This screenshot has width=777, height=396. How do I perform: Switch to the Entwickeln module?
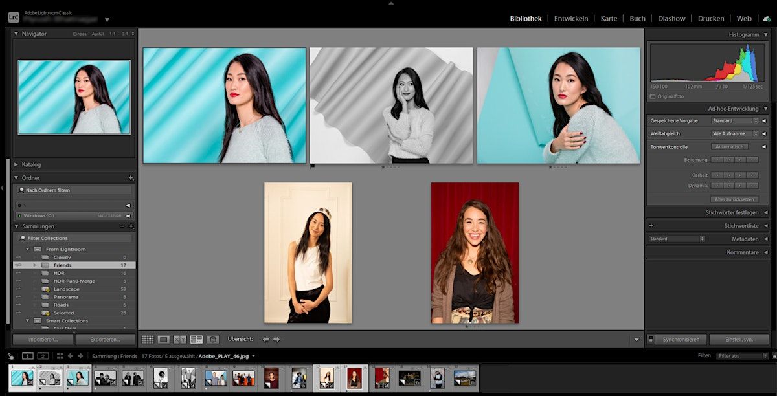[570, 19]
